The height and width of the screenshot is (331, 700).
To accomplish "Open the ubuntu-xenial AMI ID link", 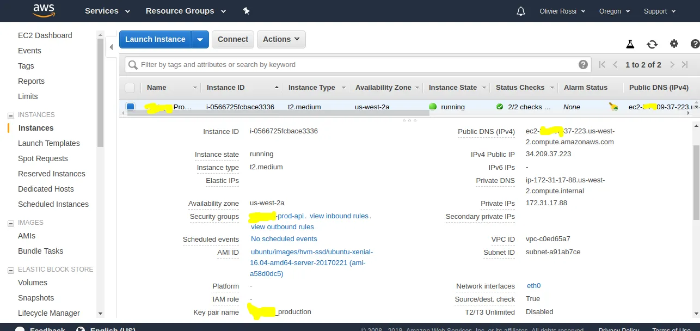I will click(311, 262).
